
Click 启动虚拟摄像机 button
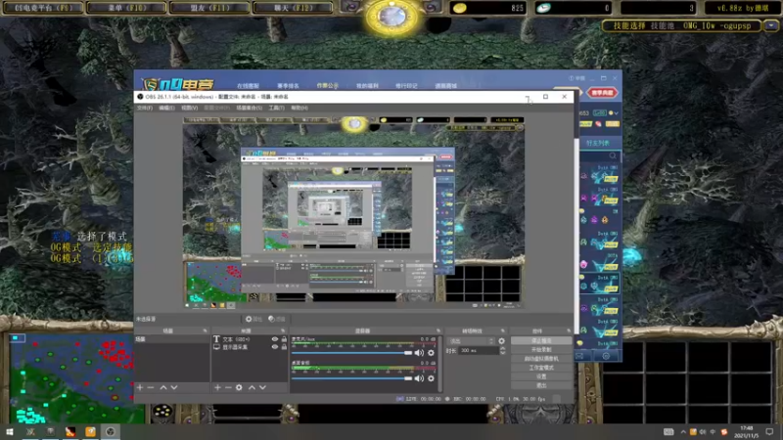pos(541,359)
